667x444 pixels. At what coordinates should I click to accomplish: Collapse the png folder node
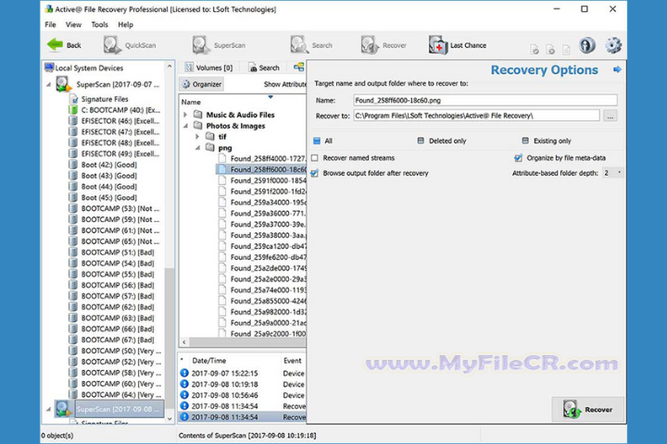point(197,148)
